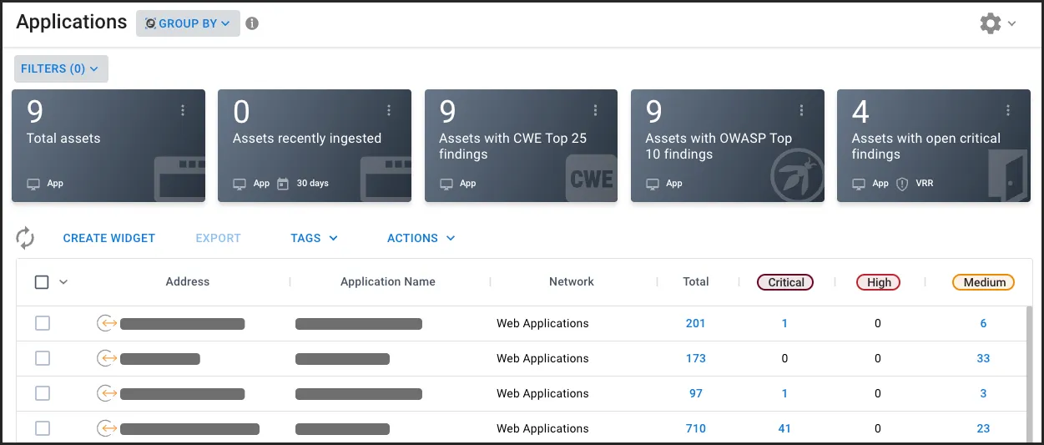Sort by the Network column header

click(572, 282)
